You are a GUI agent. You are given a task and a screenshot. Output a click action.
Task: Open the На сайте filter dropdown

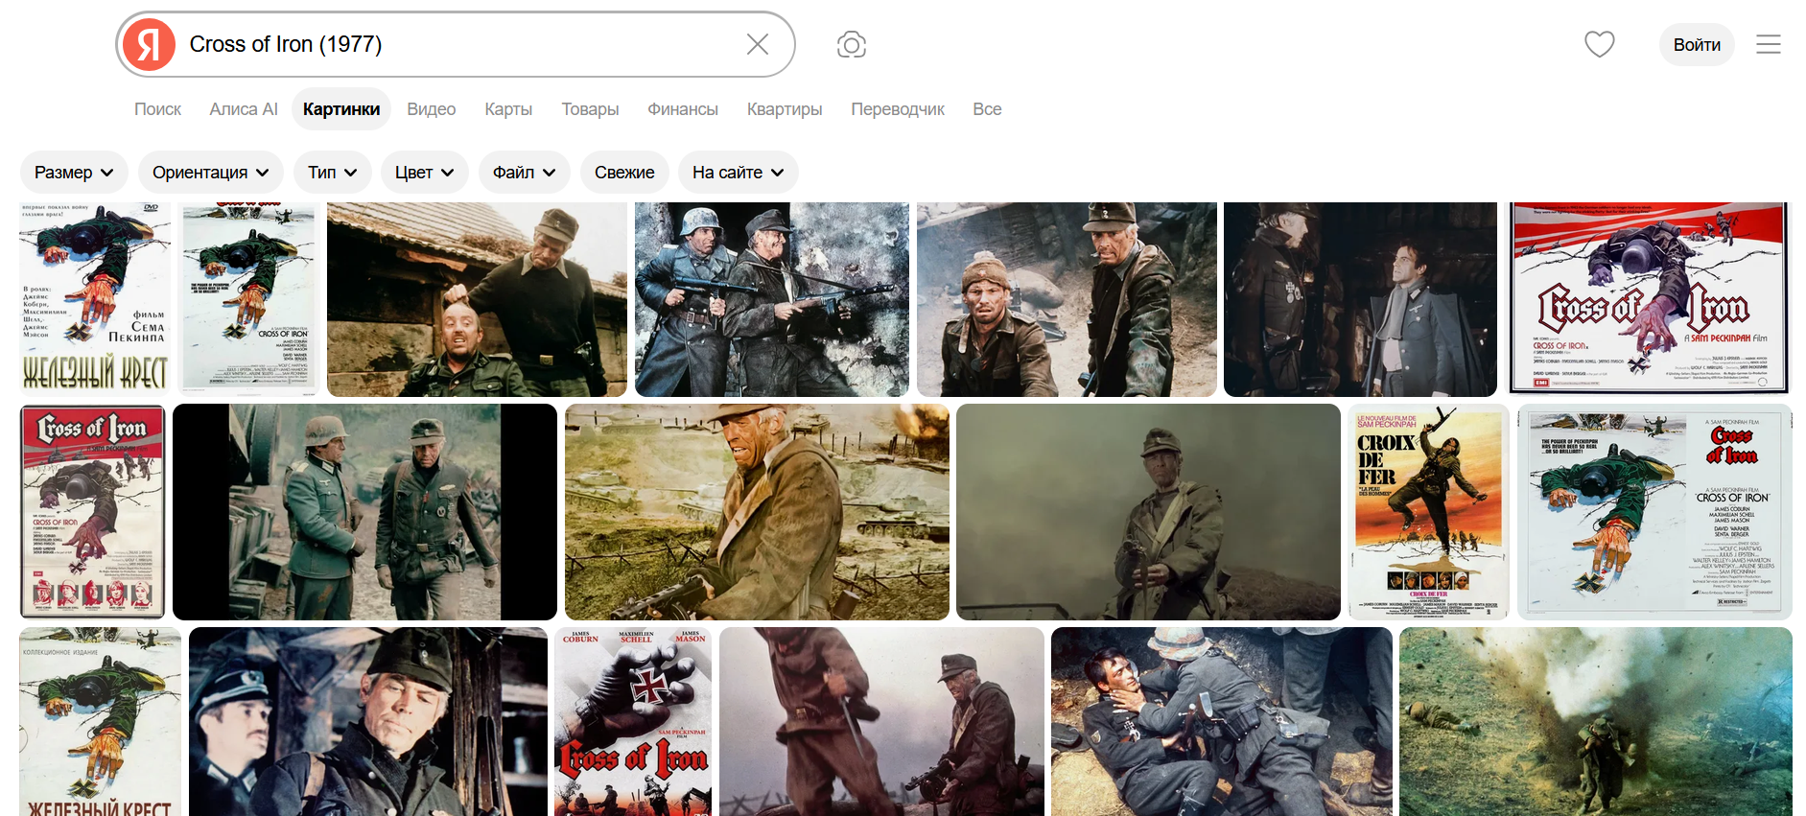coord(739,173)
